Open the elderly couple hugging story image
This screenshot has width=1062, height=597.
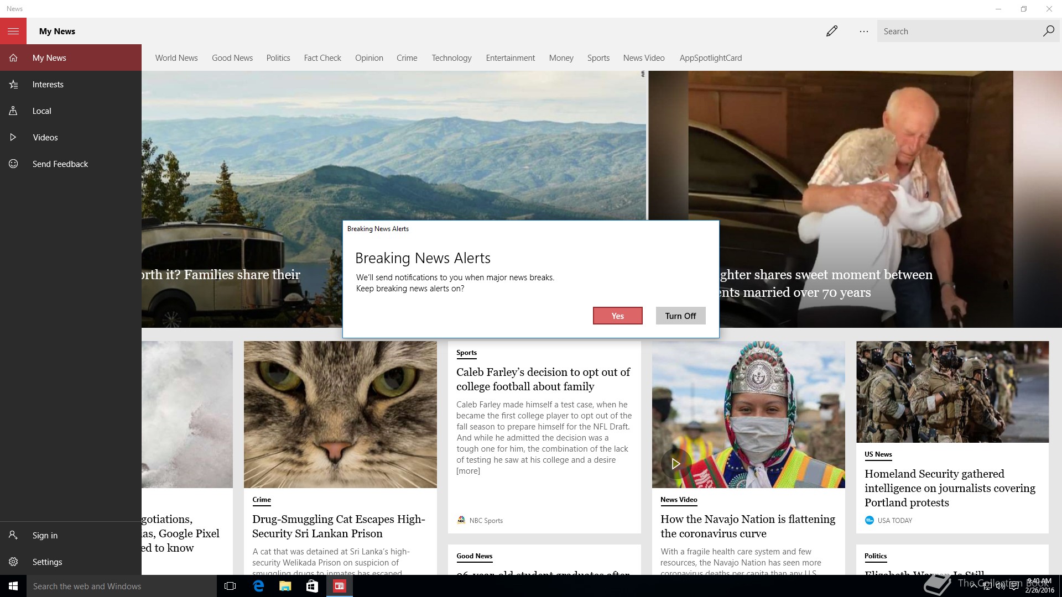[855, 199]
